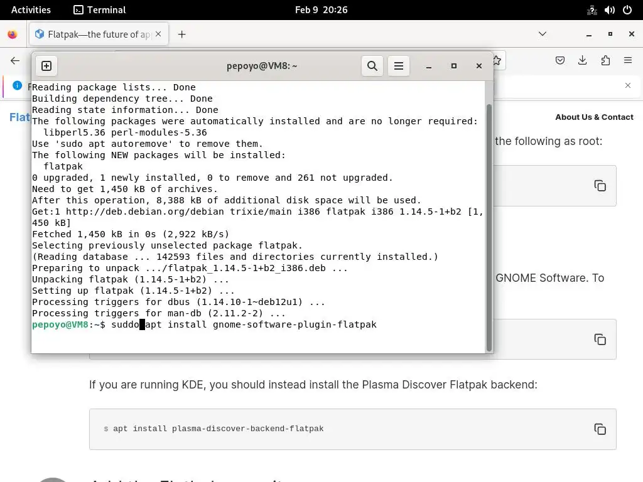Click the Flatpak site logo
Image resolution: width=643 pixels, height=482 pixels.
pos(20,117)
